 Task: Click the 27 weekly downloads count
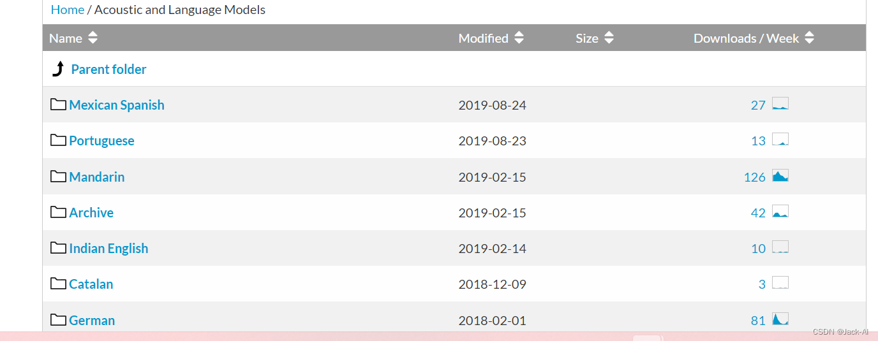758,105
